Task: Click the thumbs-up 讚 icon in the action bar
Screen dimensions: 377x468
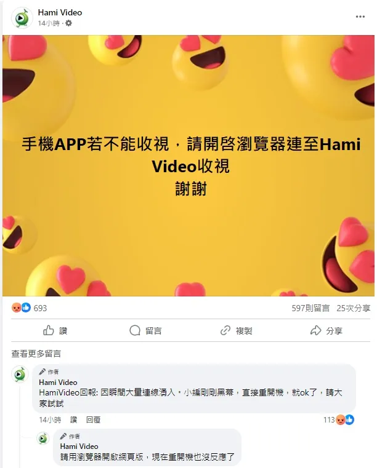Action: tap(49, 330)
